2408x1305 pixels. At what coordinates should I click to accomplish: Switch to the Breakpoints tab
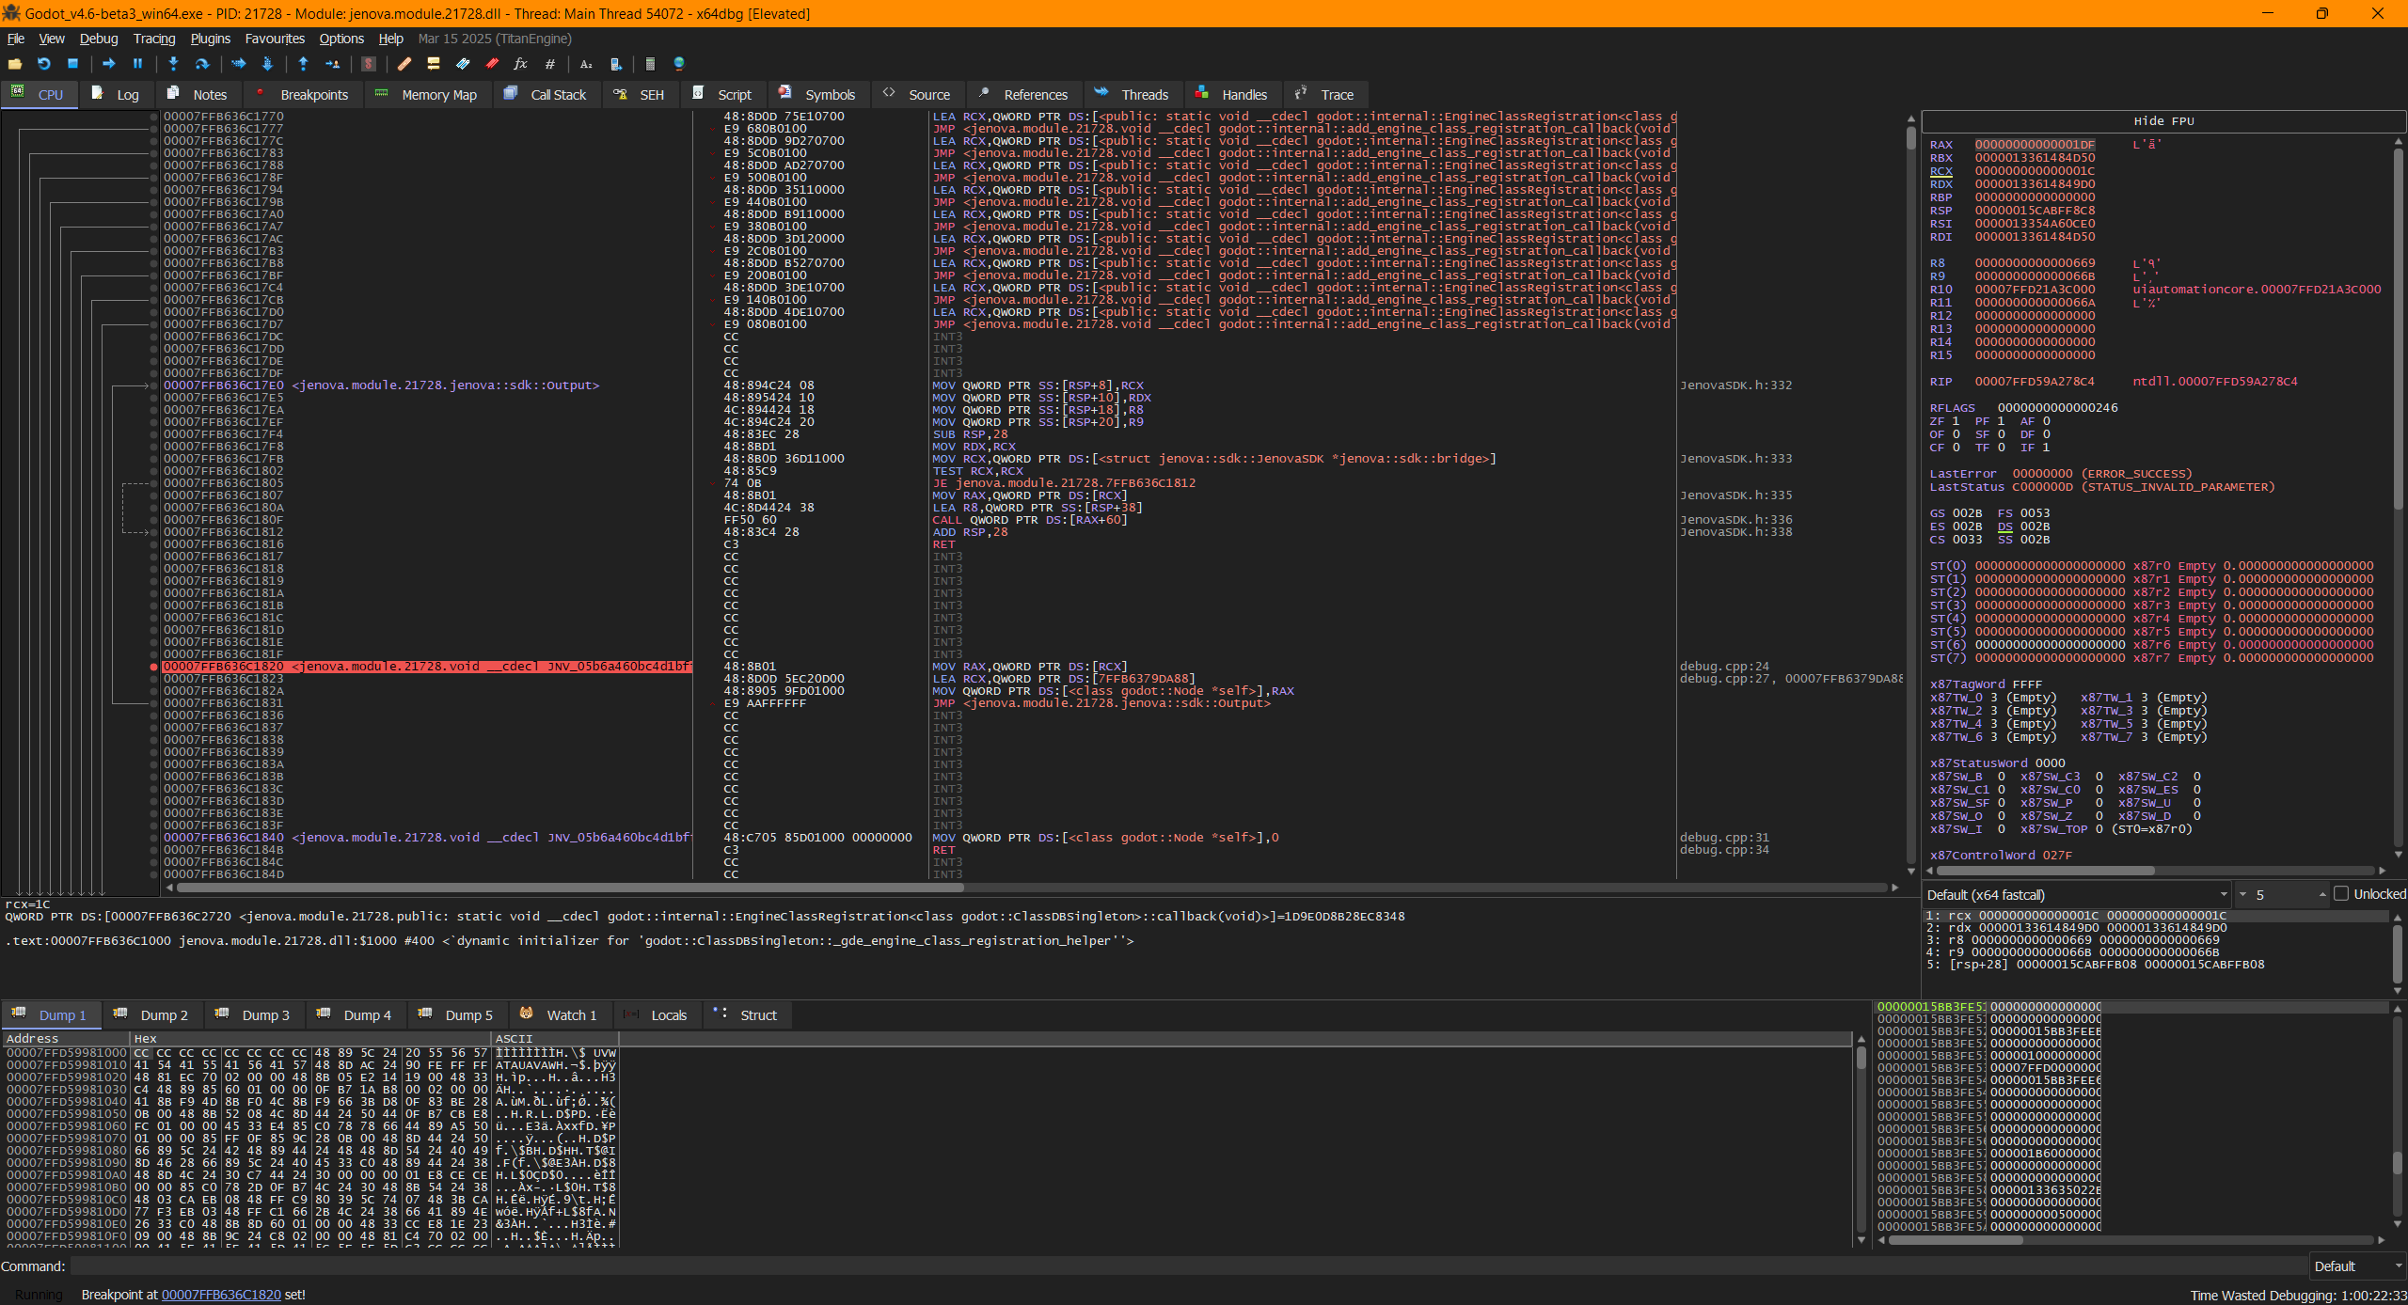(301, 94)
